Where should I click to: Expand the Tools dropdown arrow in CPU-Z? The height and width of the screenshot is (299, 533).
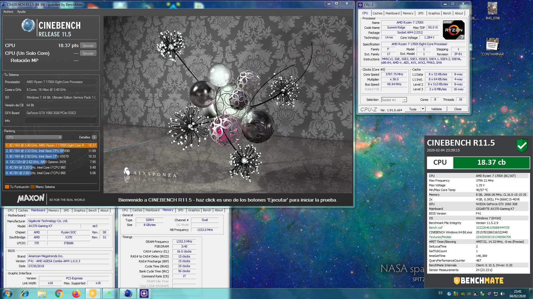coord(423,109)
